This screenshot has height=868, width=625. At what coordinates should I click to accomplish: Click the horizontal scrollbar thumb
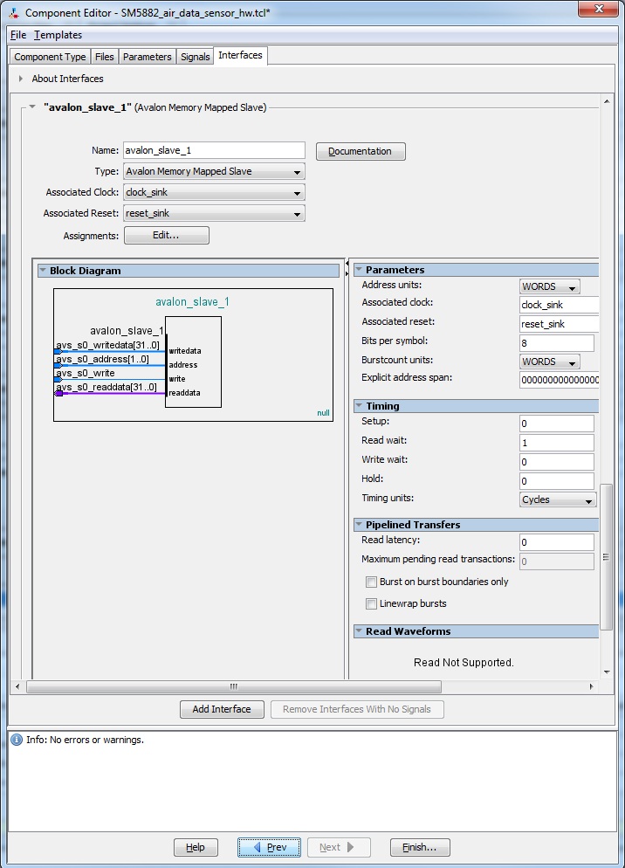[x=234, y=686]
